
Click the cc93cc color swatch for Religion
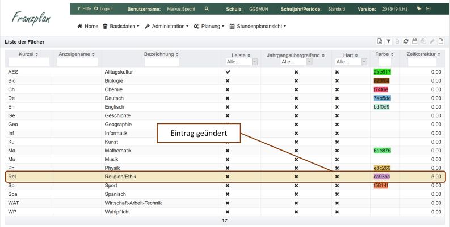click(x=381, y=177)
